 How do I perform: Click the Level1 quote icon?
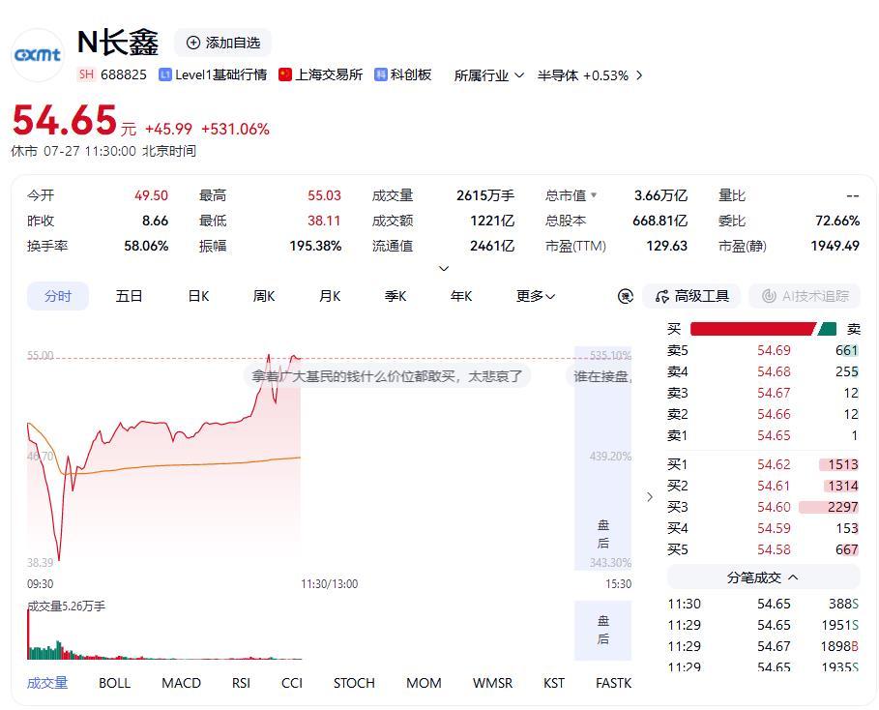click(164, 74)
